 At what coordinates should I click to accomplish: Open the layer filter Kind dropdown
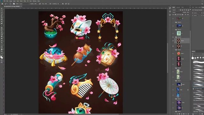176,10
